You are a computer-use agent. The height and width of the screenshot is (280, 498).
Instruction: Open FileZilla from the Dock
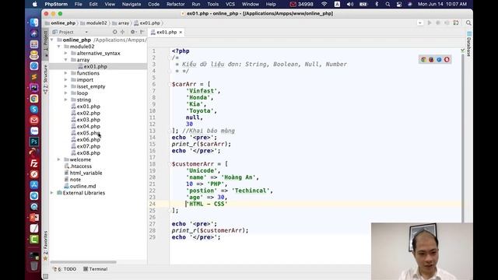click(x=34, y=163)
